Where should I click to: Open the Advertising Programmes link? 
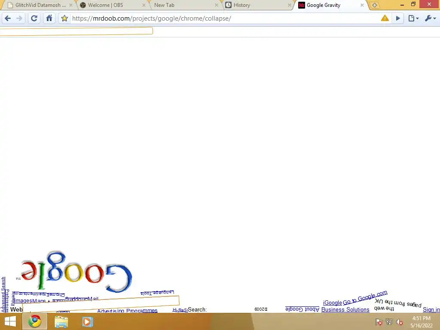(127, 311)
